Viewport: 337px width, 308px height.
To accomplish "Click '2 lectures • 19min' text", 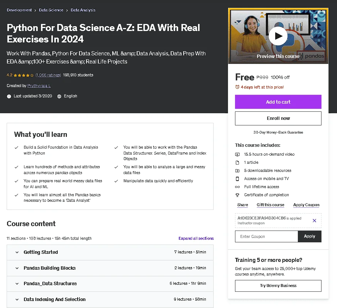I will pos(190,268).
